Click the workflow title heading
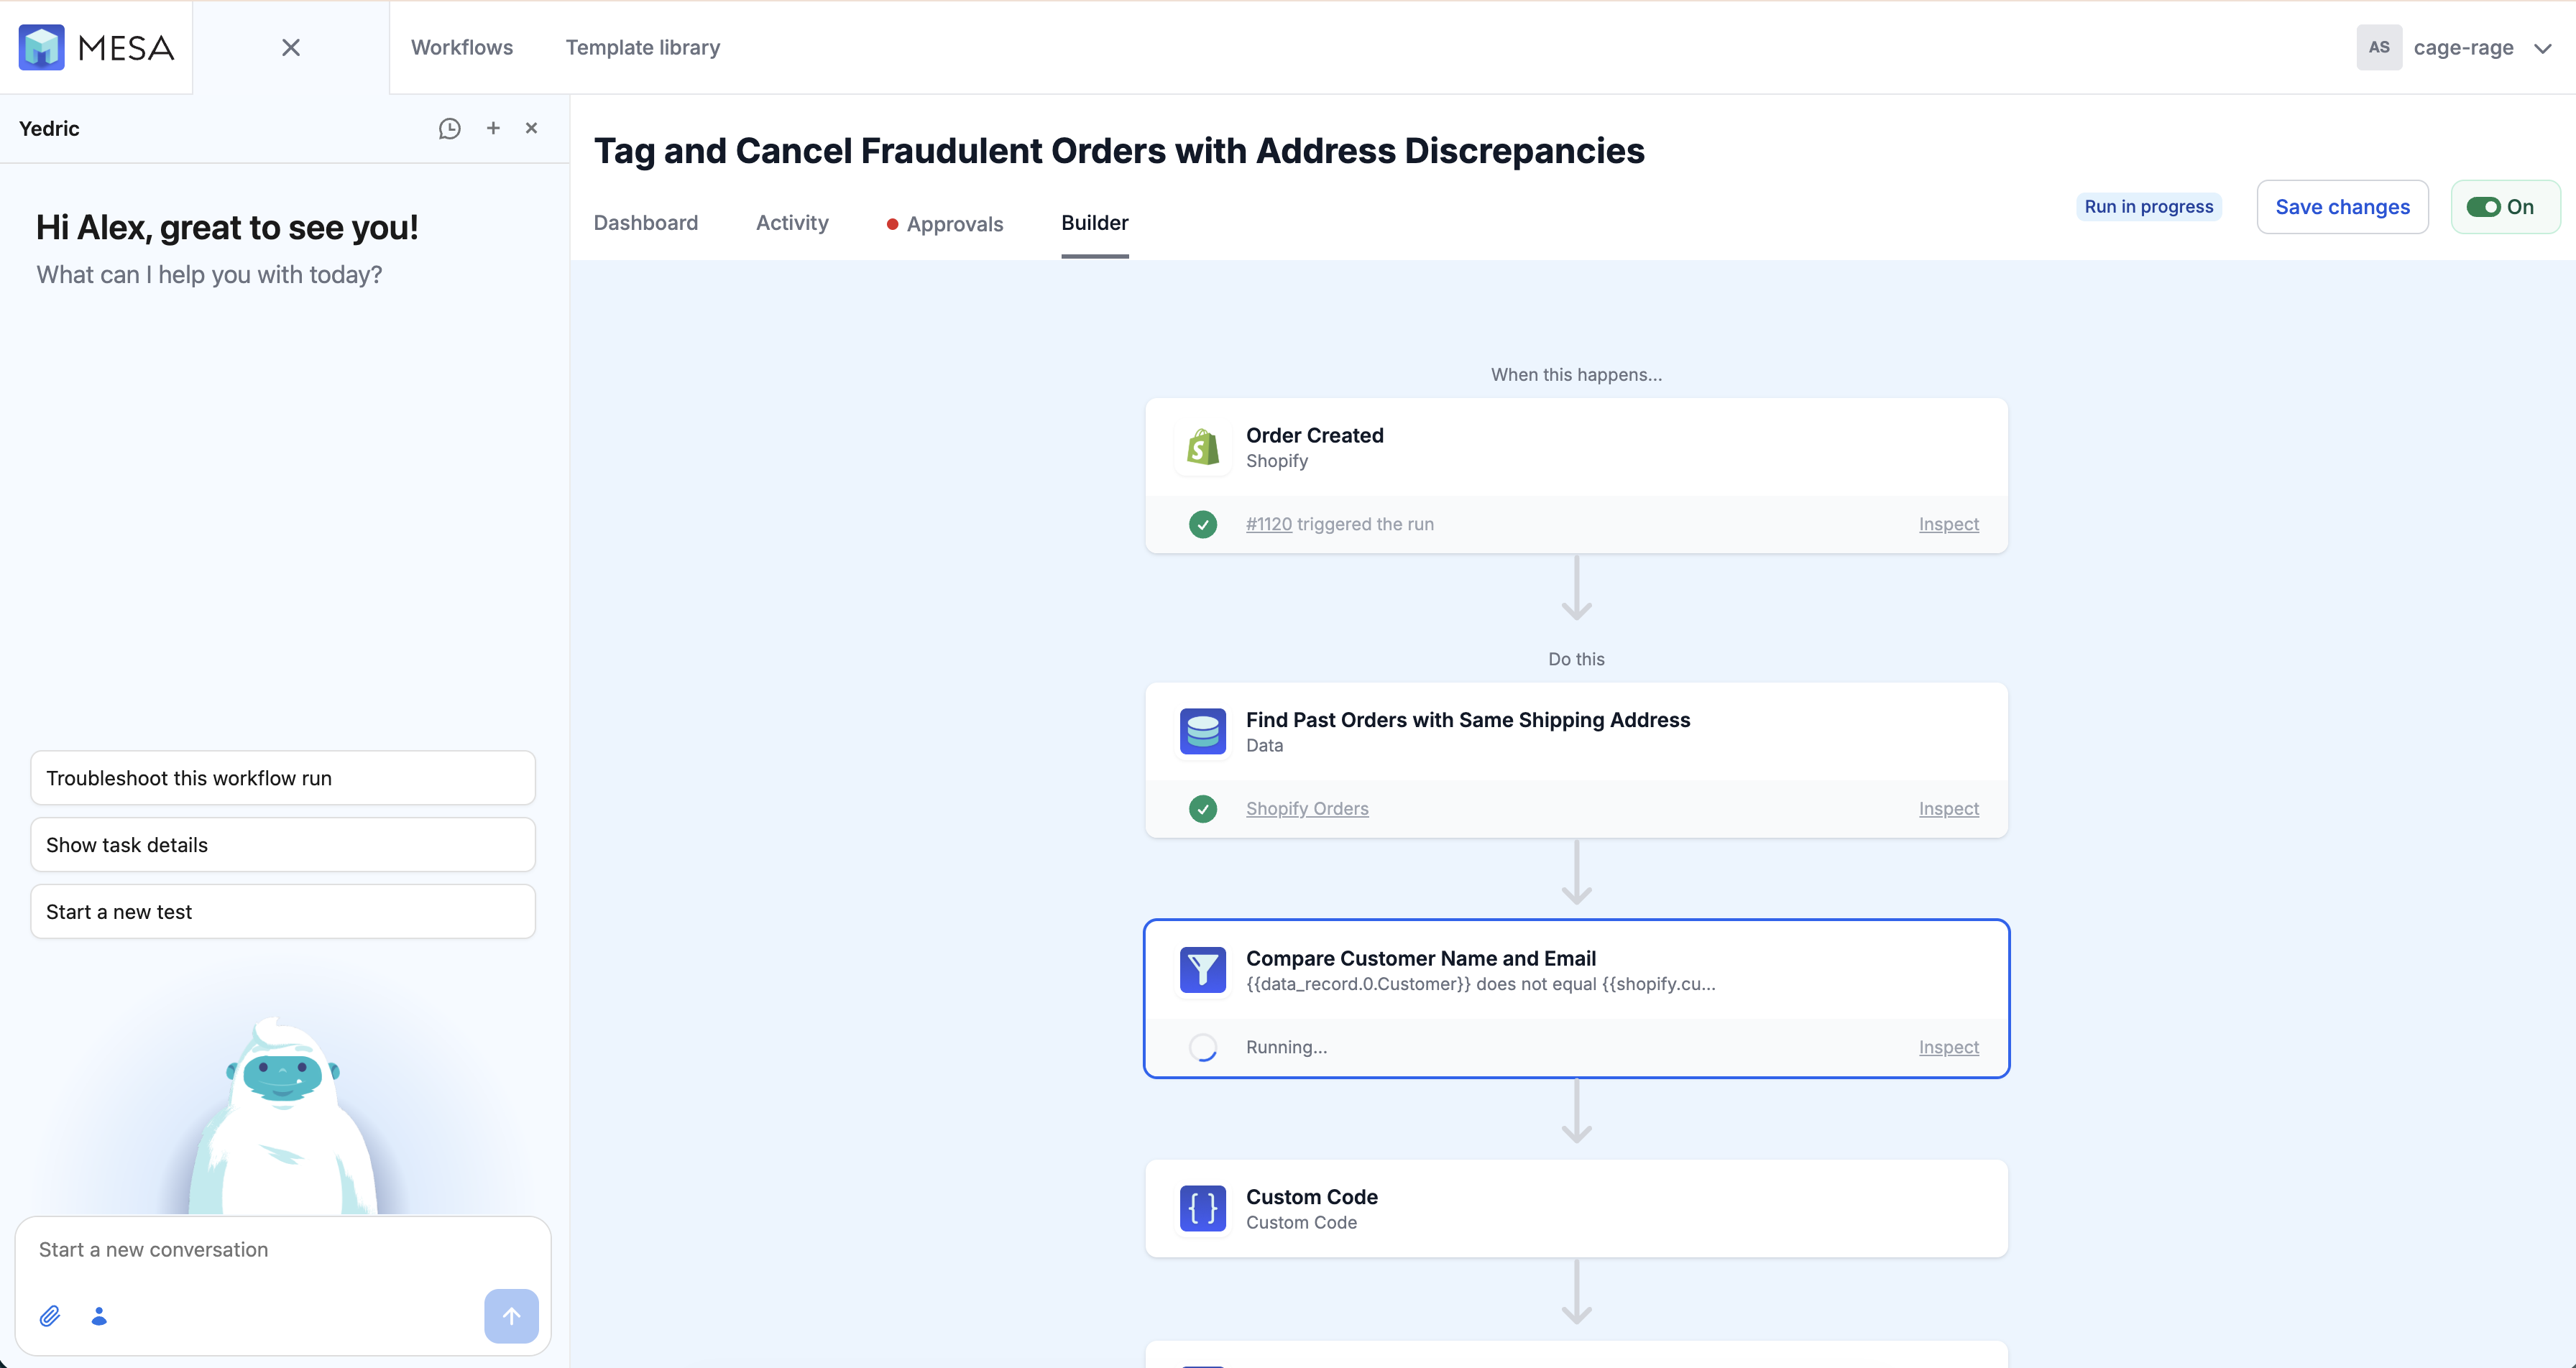Screen dimensions: 2576x1368 click(x=1119, y=151)
